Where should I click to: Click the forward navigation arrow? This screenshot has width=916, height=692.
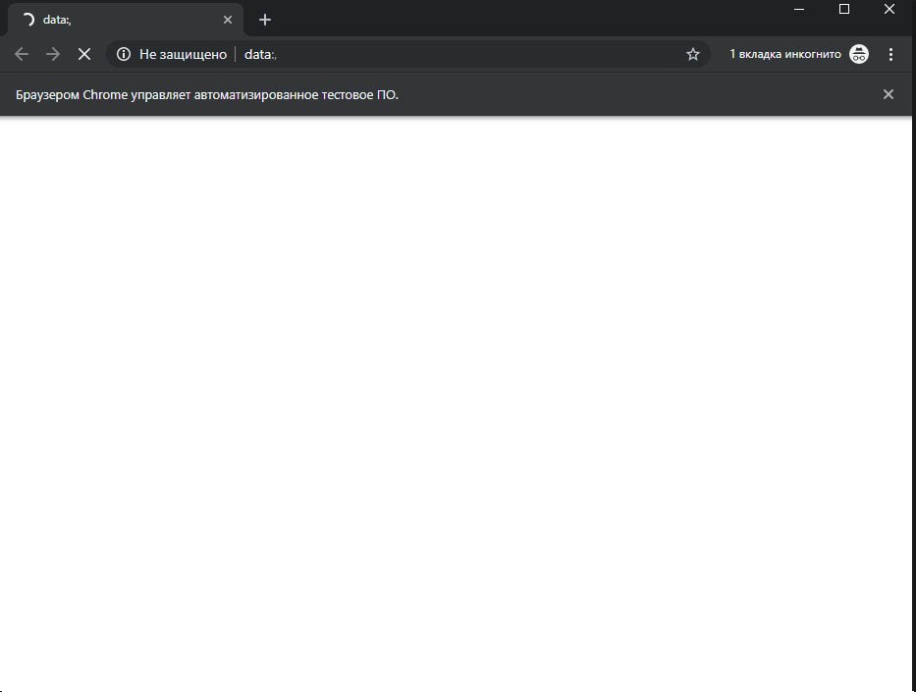(x=53, y=55)
